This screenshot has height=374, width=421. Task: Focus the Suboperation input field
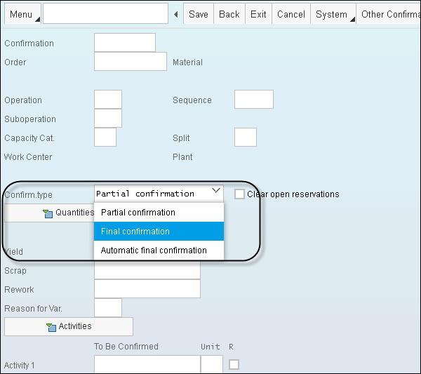tap(108, 118)
